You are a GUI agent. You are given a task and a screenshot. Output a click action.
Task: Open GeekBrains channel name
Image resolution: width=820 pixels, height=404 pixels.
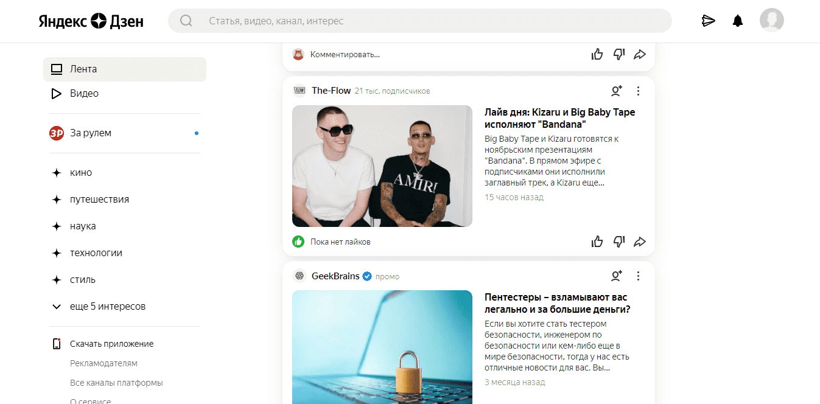[335, 276]
